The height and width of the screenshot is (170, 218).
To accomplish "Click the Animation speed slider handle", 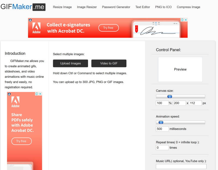I will pos(161,122).
